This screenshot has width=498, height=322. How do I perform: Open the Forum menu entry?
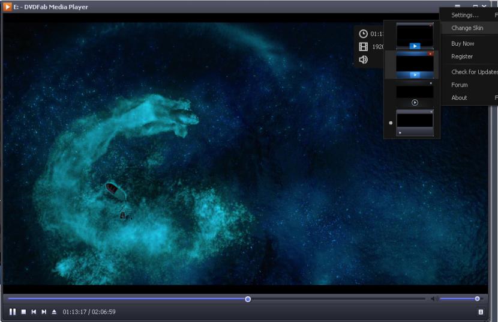click(469, 85)
